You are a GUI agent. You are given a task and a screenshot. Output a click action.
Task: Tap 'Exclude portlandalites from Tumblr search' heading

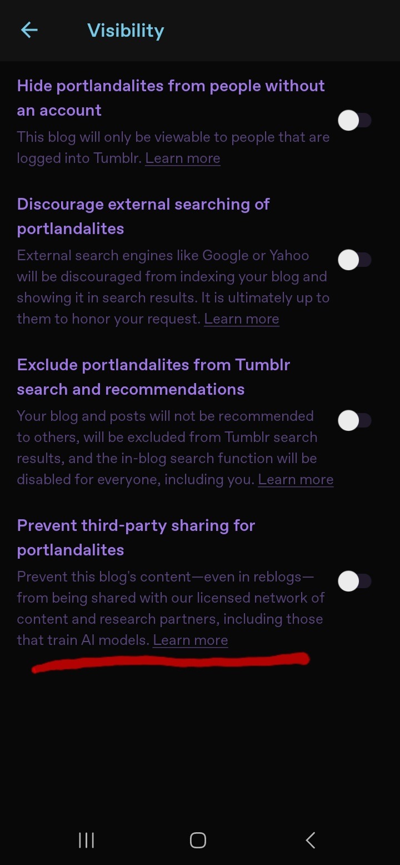(x=153, y=377)
